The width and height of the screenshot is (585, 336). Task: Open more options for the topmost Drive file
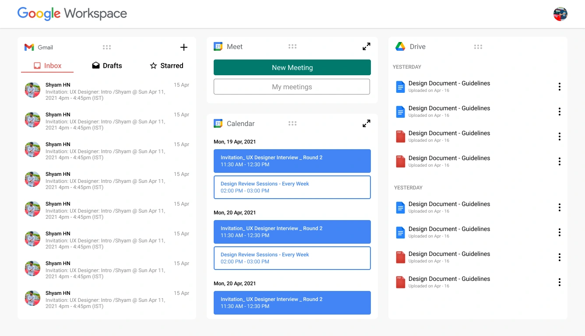pos(559,87)
